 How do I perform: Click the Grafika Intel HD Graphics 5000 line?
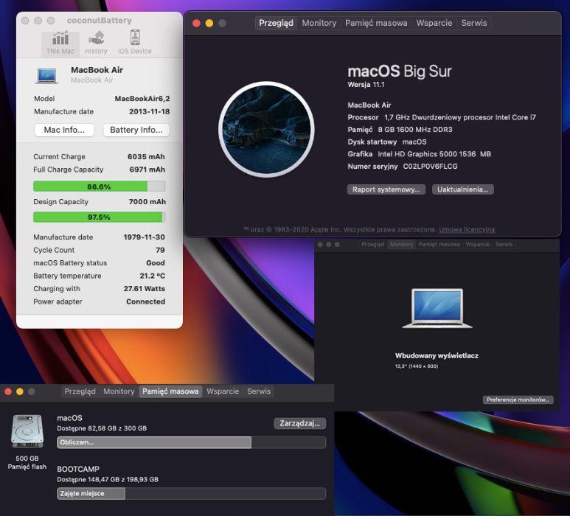pyautogui.click(x=419, y=154)
